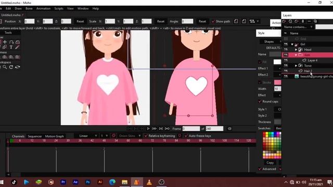Expand the Head layer
Screen dimensions: 333x187
pos(296,49)
